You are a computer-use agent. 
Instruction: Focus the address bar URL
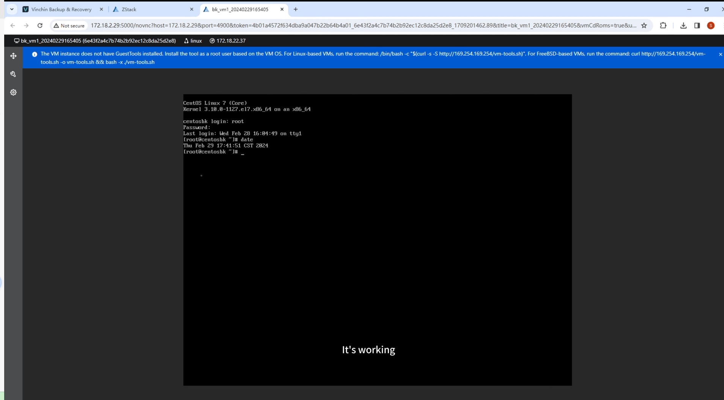click(x=363, y=25)
